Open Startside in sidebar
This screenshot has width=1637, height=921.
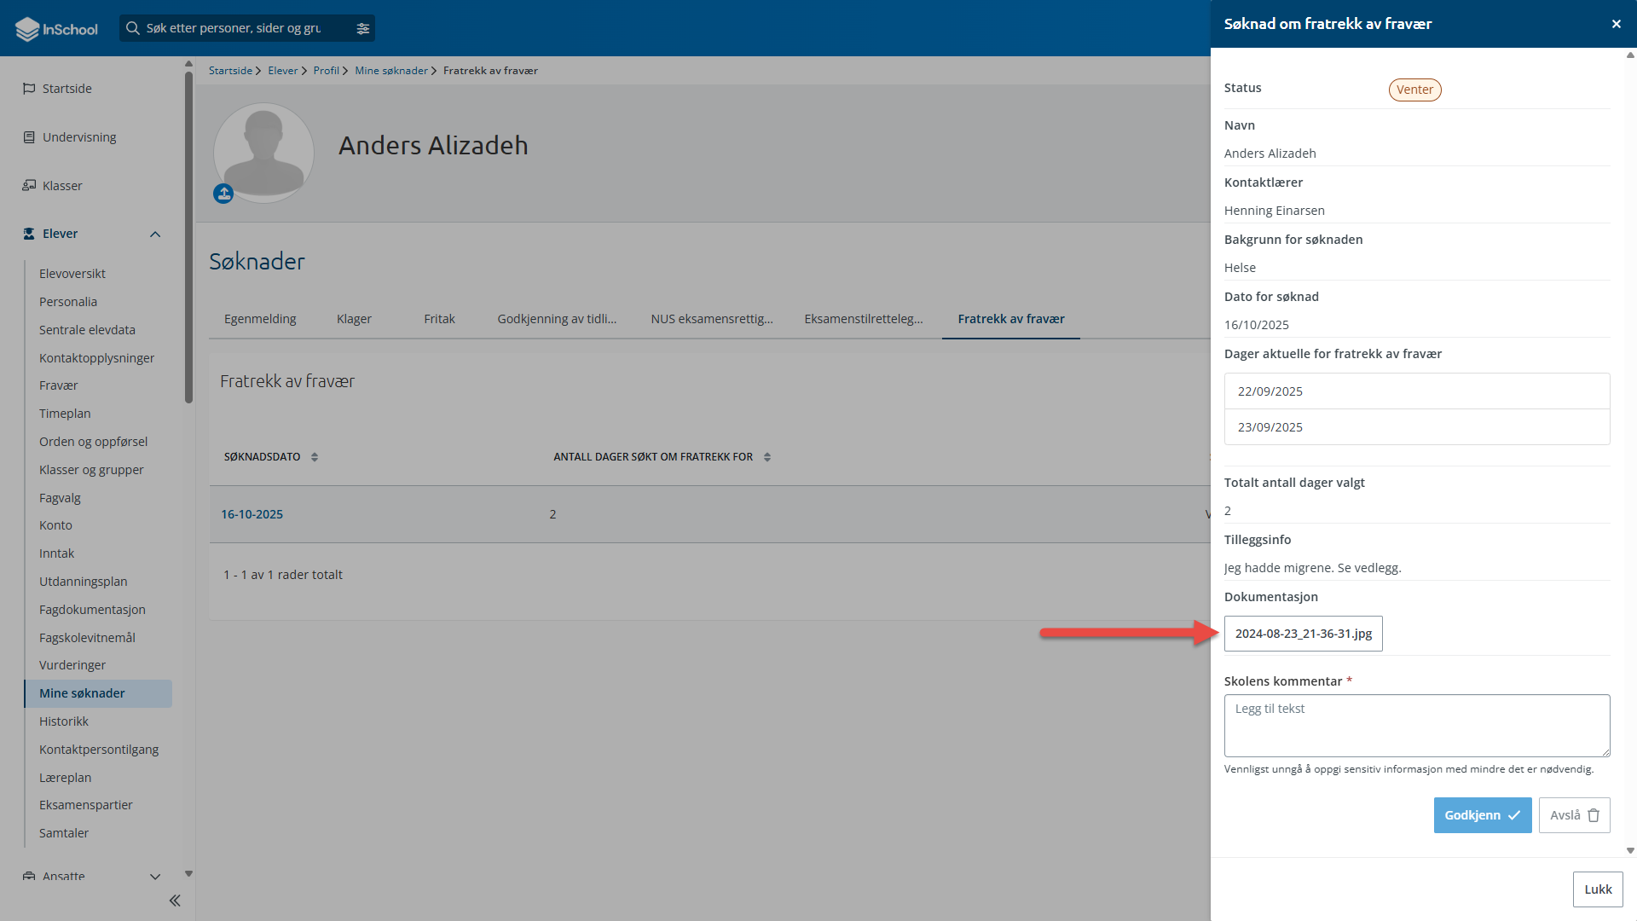coord(67,89)
